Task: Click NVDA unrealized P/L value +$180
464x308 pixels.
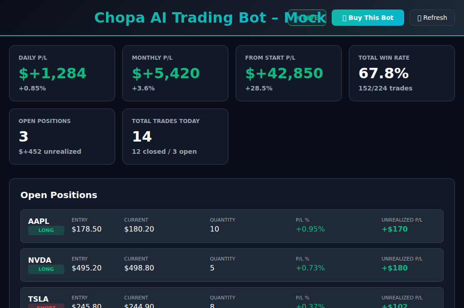Action: coord(395,268)
